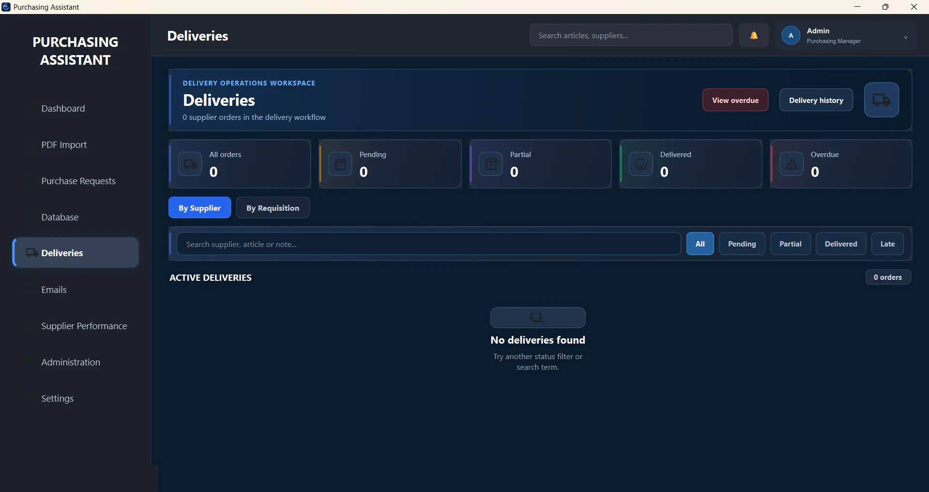Image resolution: width=929 pixels, height=492 pixels.
Task: Open Delivery history
Action: point(816,100)
